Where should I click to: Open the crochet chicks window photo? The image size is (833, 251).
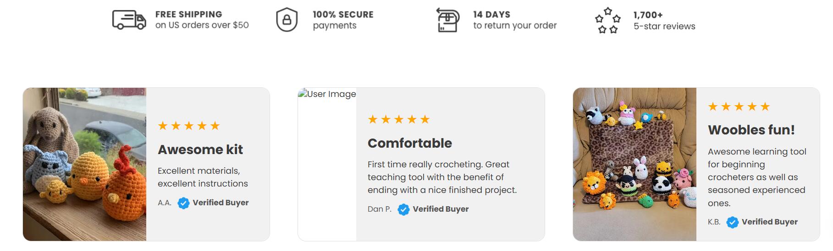(x=85, y=164)
